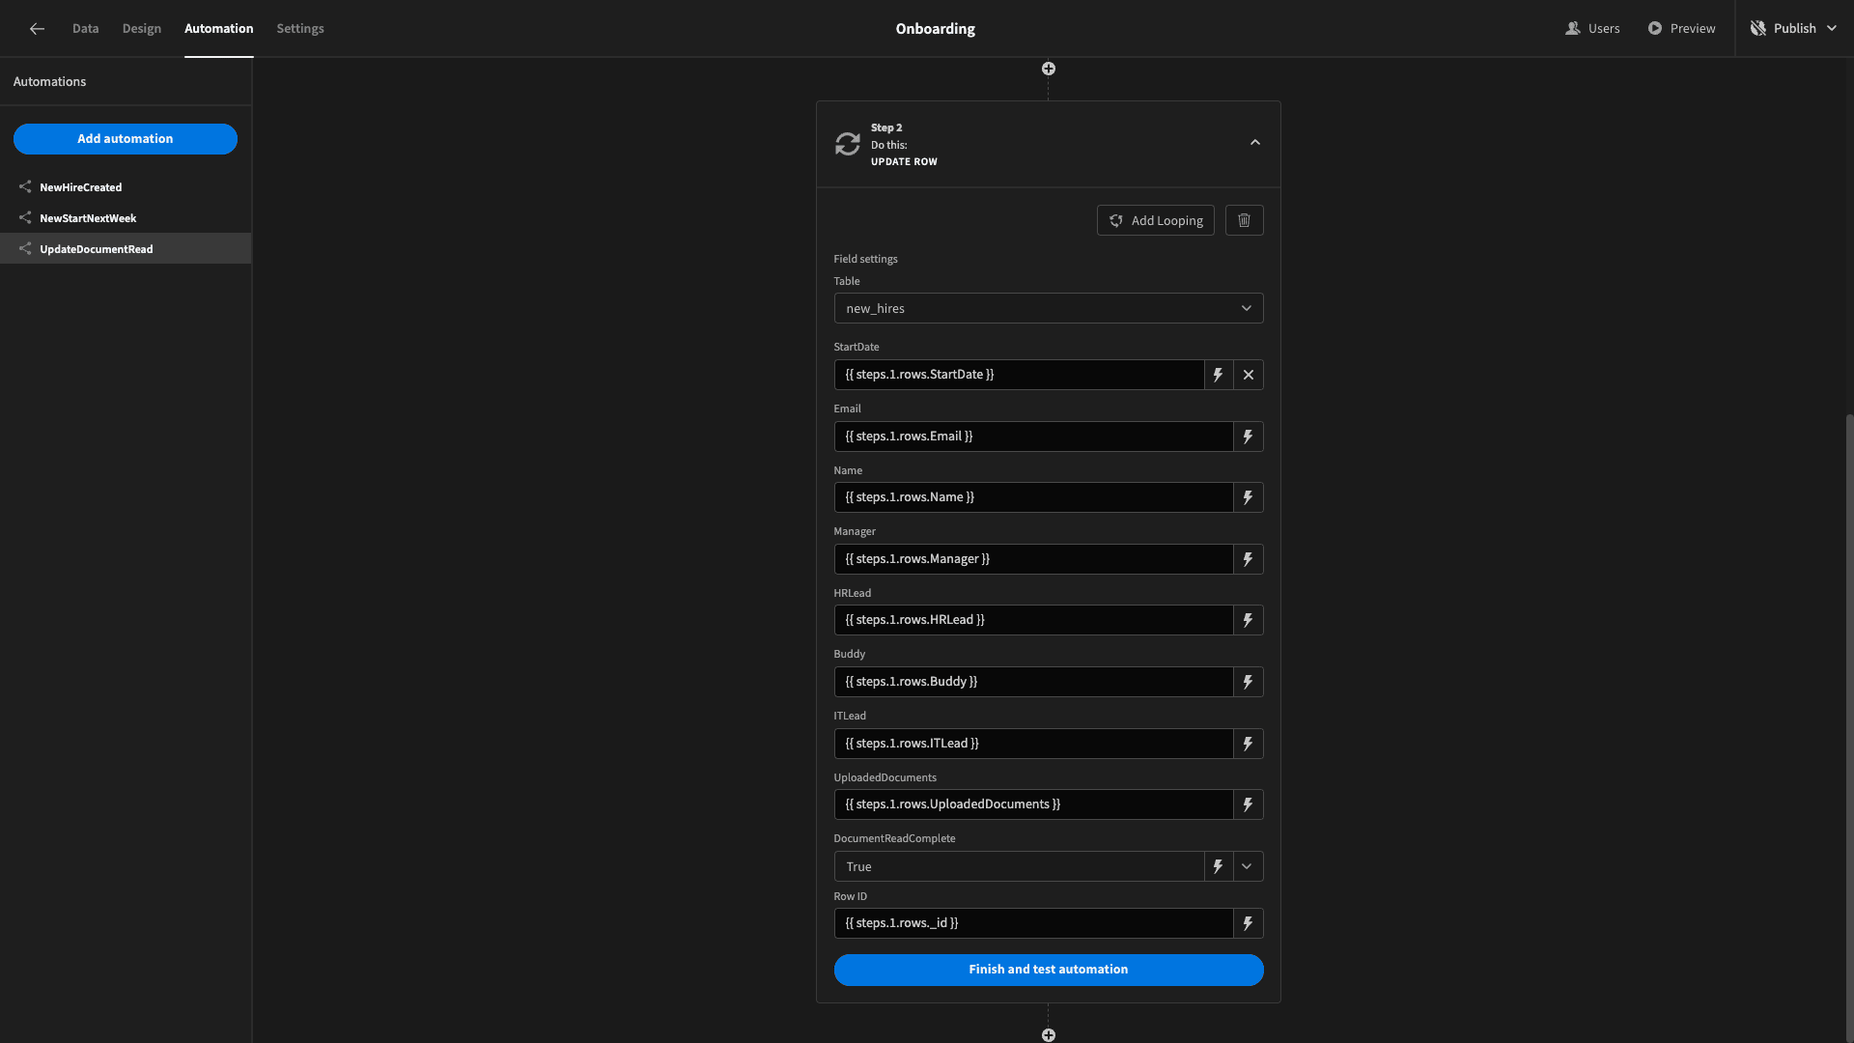This screenshot has height=1043, width=1854.
Task: Click the StartDate input field
Action: 1019,375
